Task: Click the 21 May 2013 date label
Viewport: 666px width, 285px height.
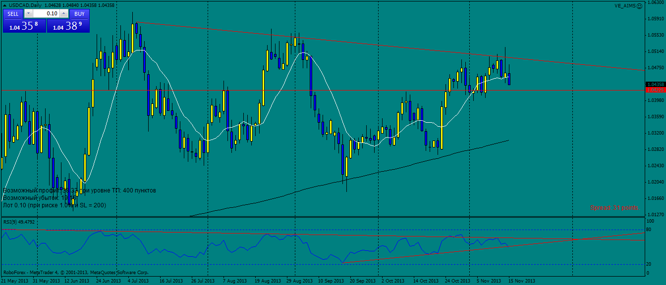Action: (14, 281)
